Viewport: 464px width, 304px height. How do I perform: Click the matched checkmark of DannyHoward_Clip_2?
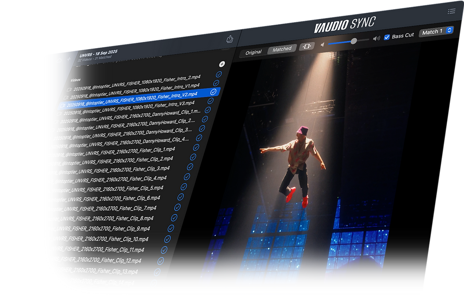[x=205, y=119]
